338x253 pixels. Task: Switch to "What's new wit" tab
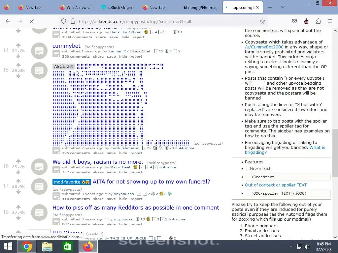(76, 8)
